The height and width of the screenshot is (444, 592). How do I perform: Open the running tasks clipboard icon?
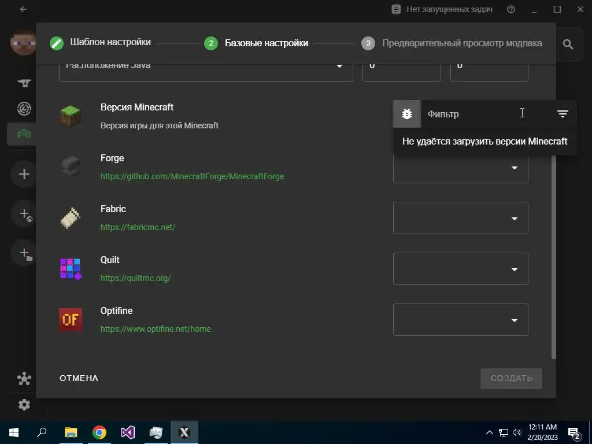coord(396,9)
